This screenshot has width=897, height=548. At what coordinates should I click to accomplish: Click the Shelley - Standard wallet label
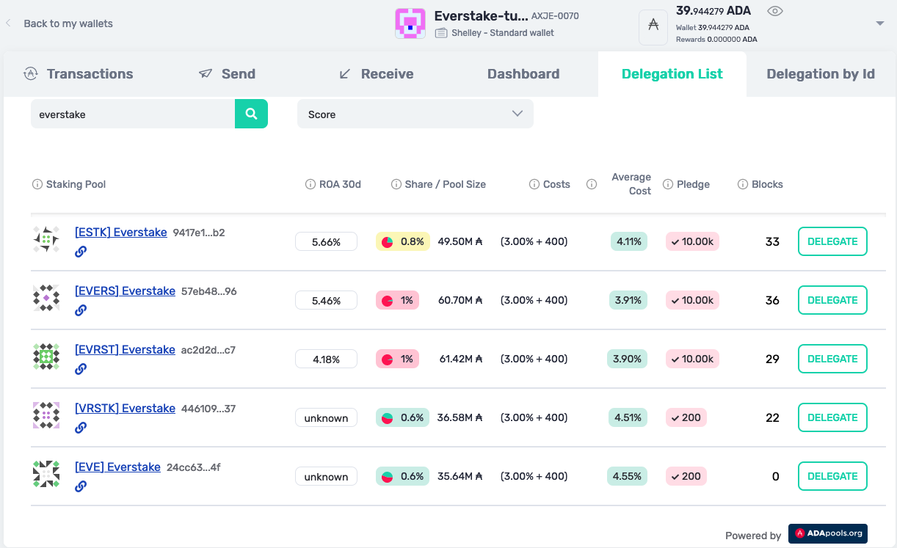pos(503,33)
